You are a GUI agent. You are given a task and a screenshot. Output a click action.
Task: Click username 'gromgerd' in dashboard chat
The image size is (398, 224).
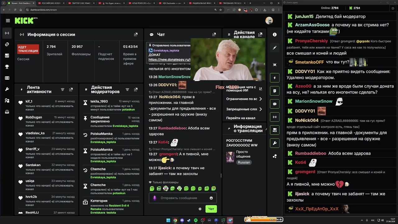(x=168, y=154)
